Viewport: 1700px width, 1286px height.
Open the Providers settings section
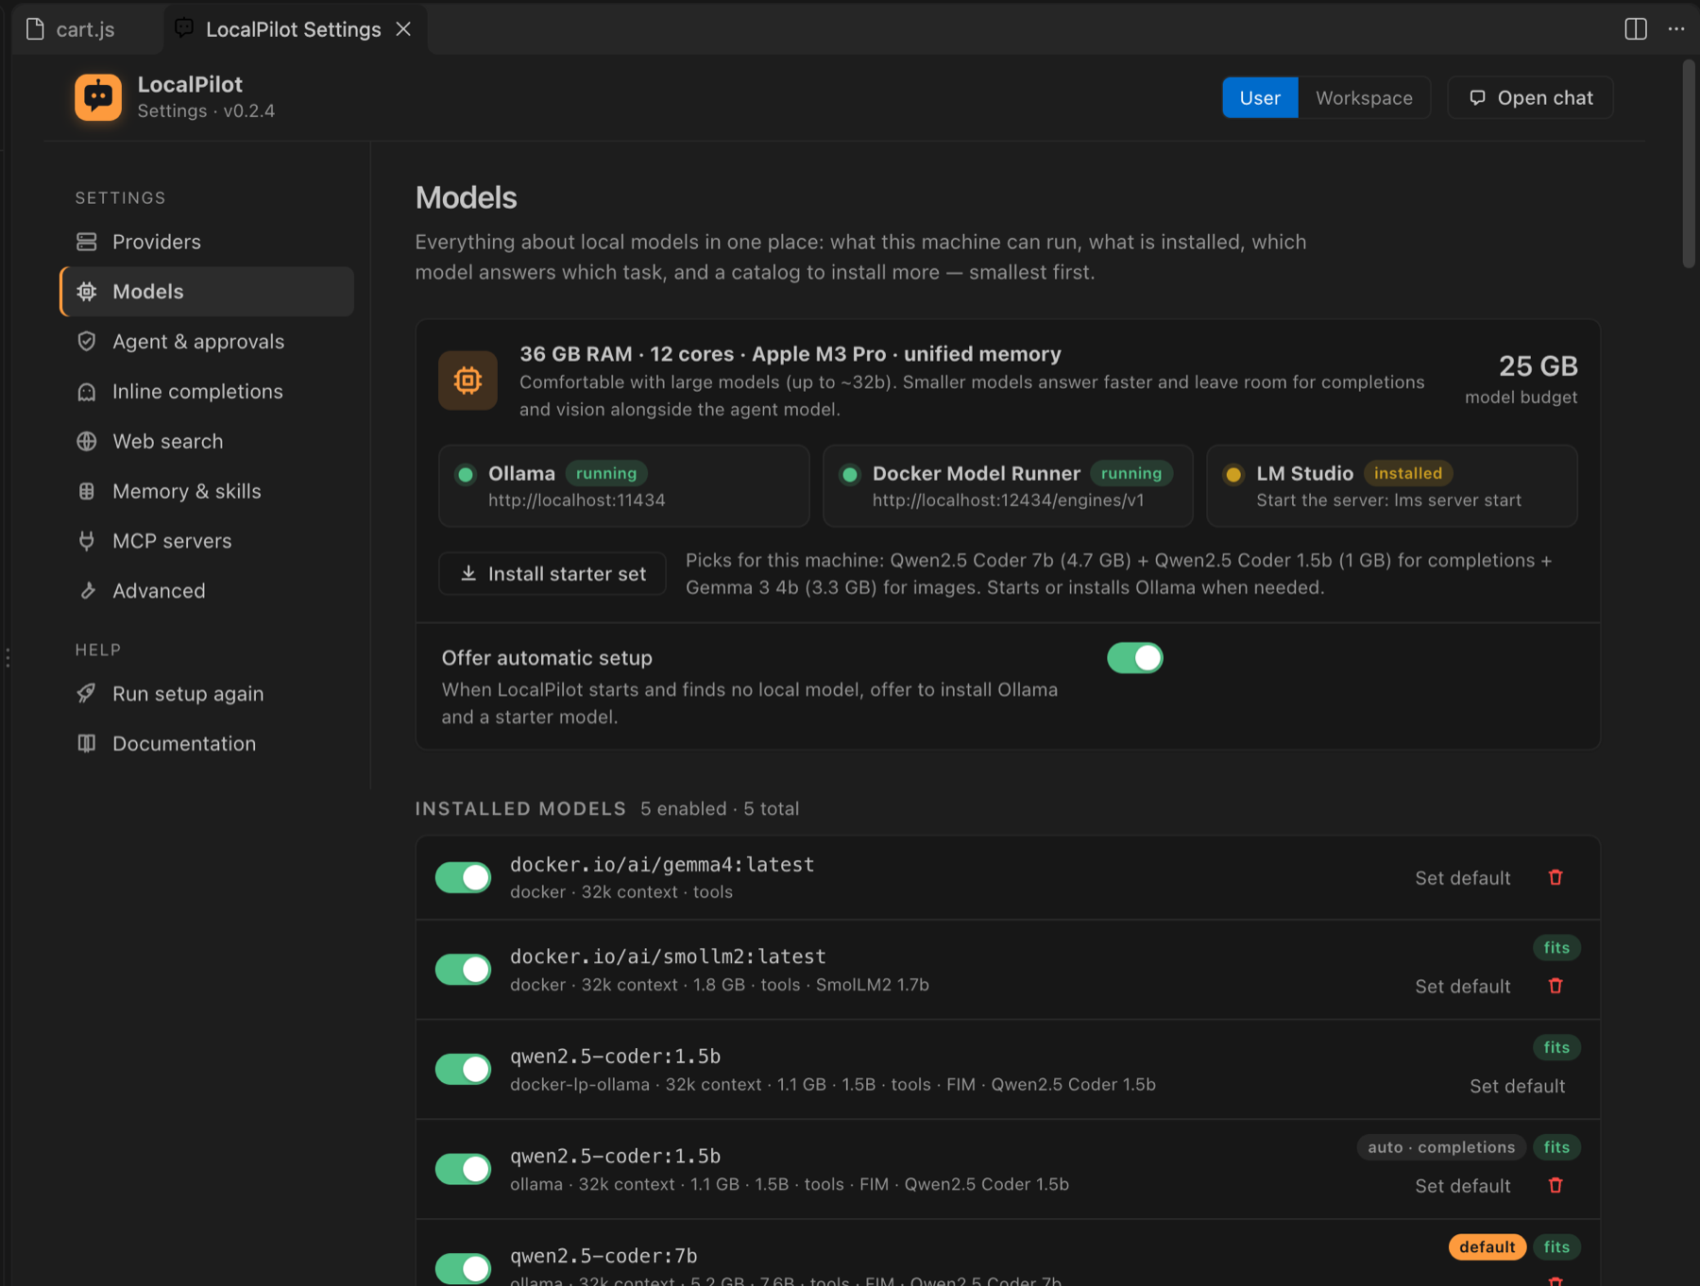tap(207, 242)
